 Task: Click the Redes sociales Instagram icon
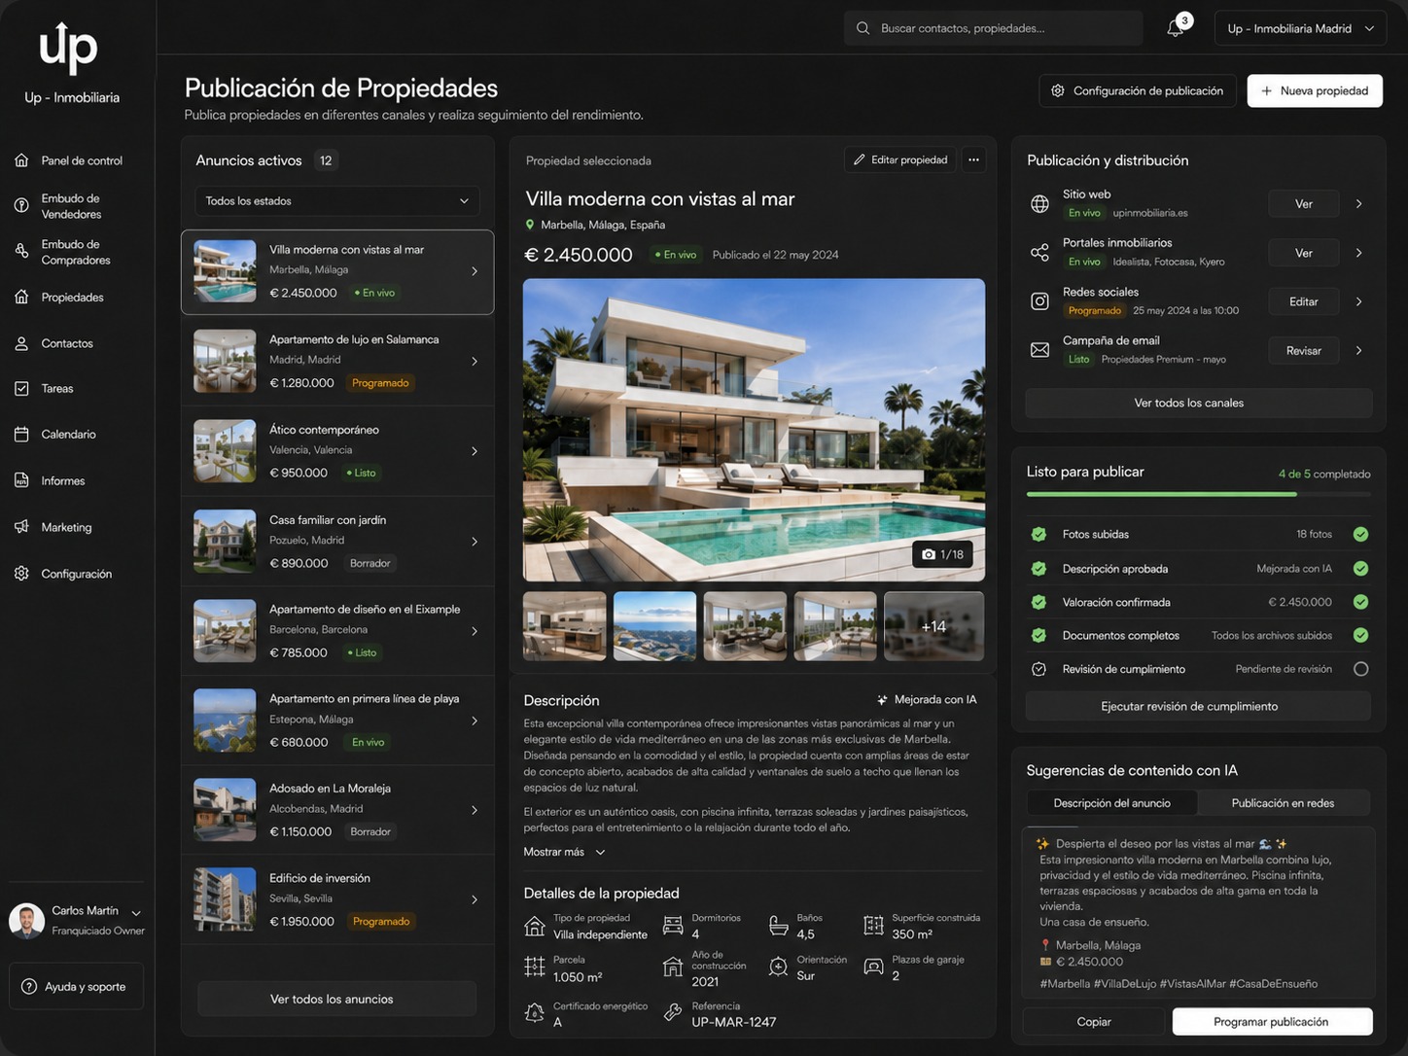tap(1039, 301)
